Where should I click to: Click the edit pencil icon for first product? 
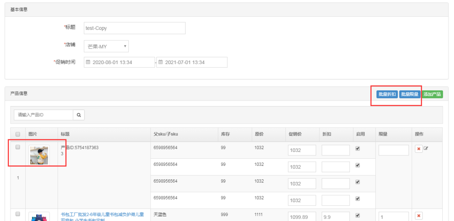pyautogui.click(x=426, y=149)
